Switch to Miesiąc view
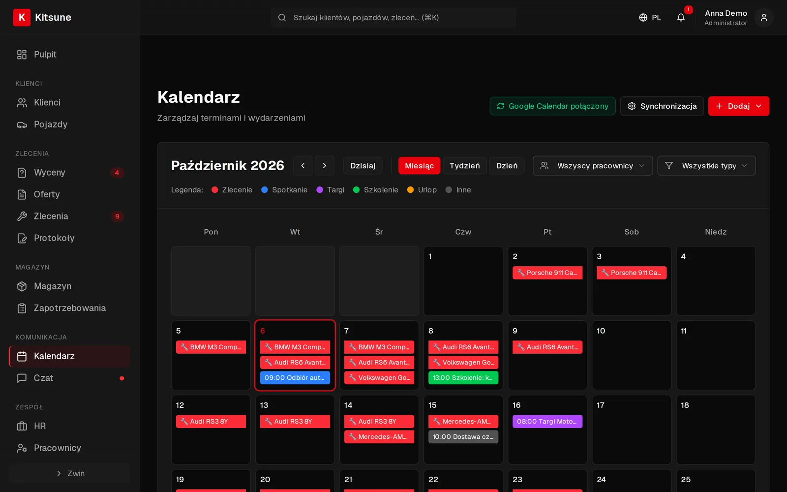Viewport: 787px width, 492px height. pos(419,166)
